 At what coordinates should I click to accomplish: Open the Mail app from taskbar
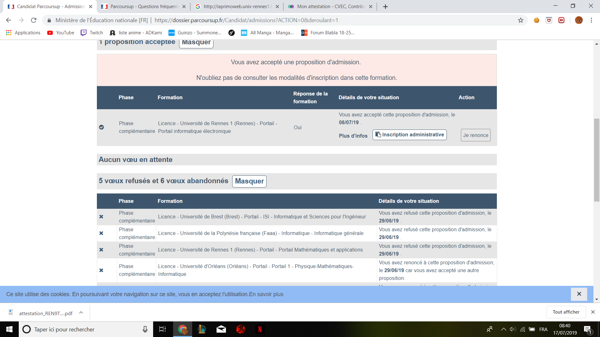(x=221, y=329)
